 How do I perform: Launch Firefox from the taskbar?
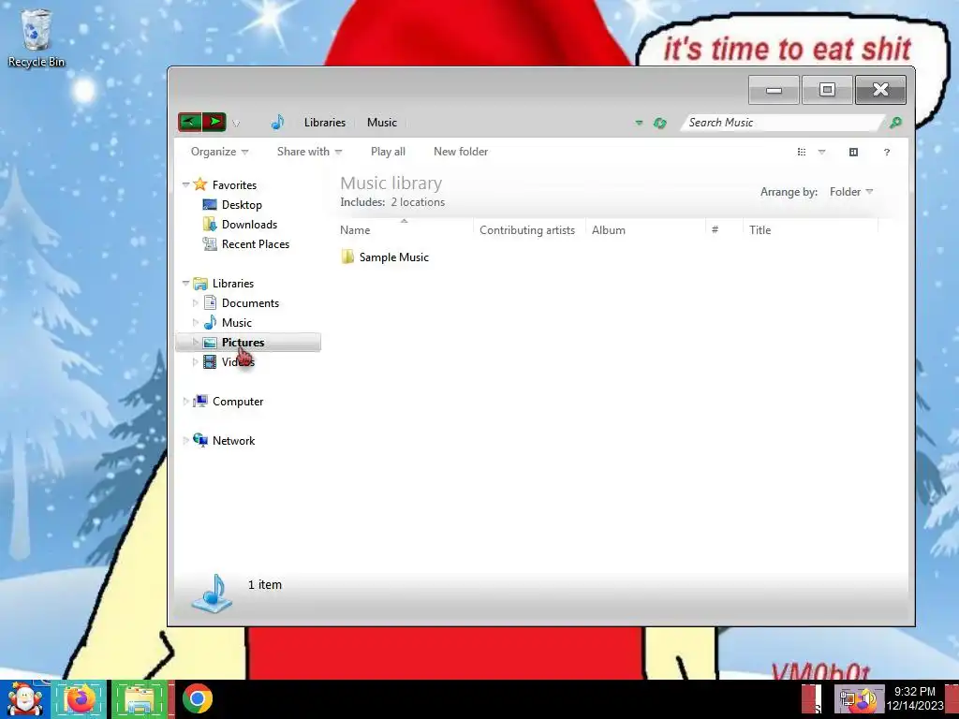81,699
